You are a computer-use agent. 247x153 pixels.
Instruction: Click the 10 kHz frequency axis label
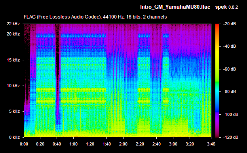coord(13,86)
